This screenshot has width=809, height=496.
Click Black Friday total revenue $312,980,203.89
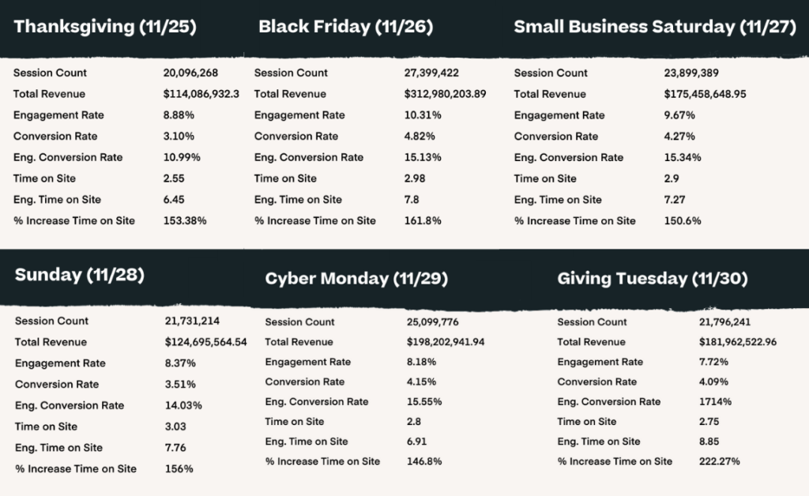click(446, 94)
